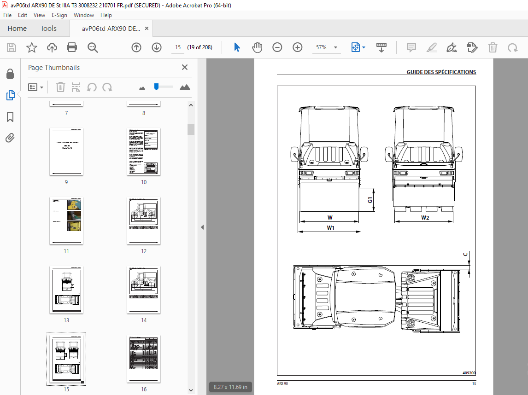Viewport: 528px width, 395px height.
Task: Click the print pages icon in thumbnails panel
Action: pyautogui.click(x=76, y=87)
